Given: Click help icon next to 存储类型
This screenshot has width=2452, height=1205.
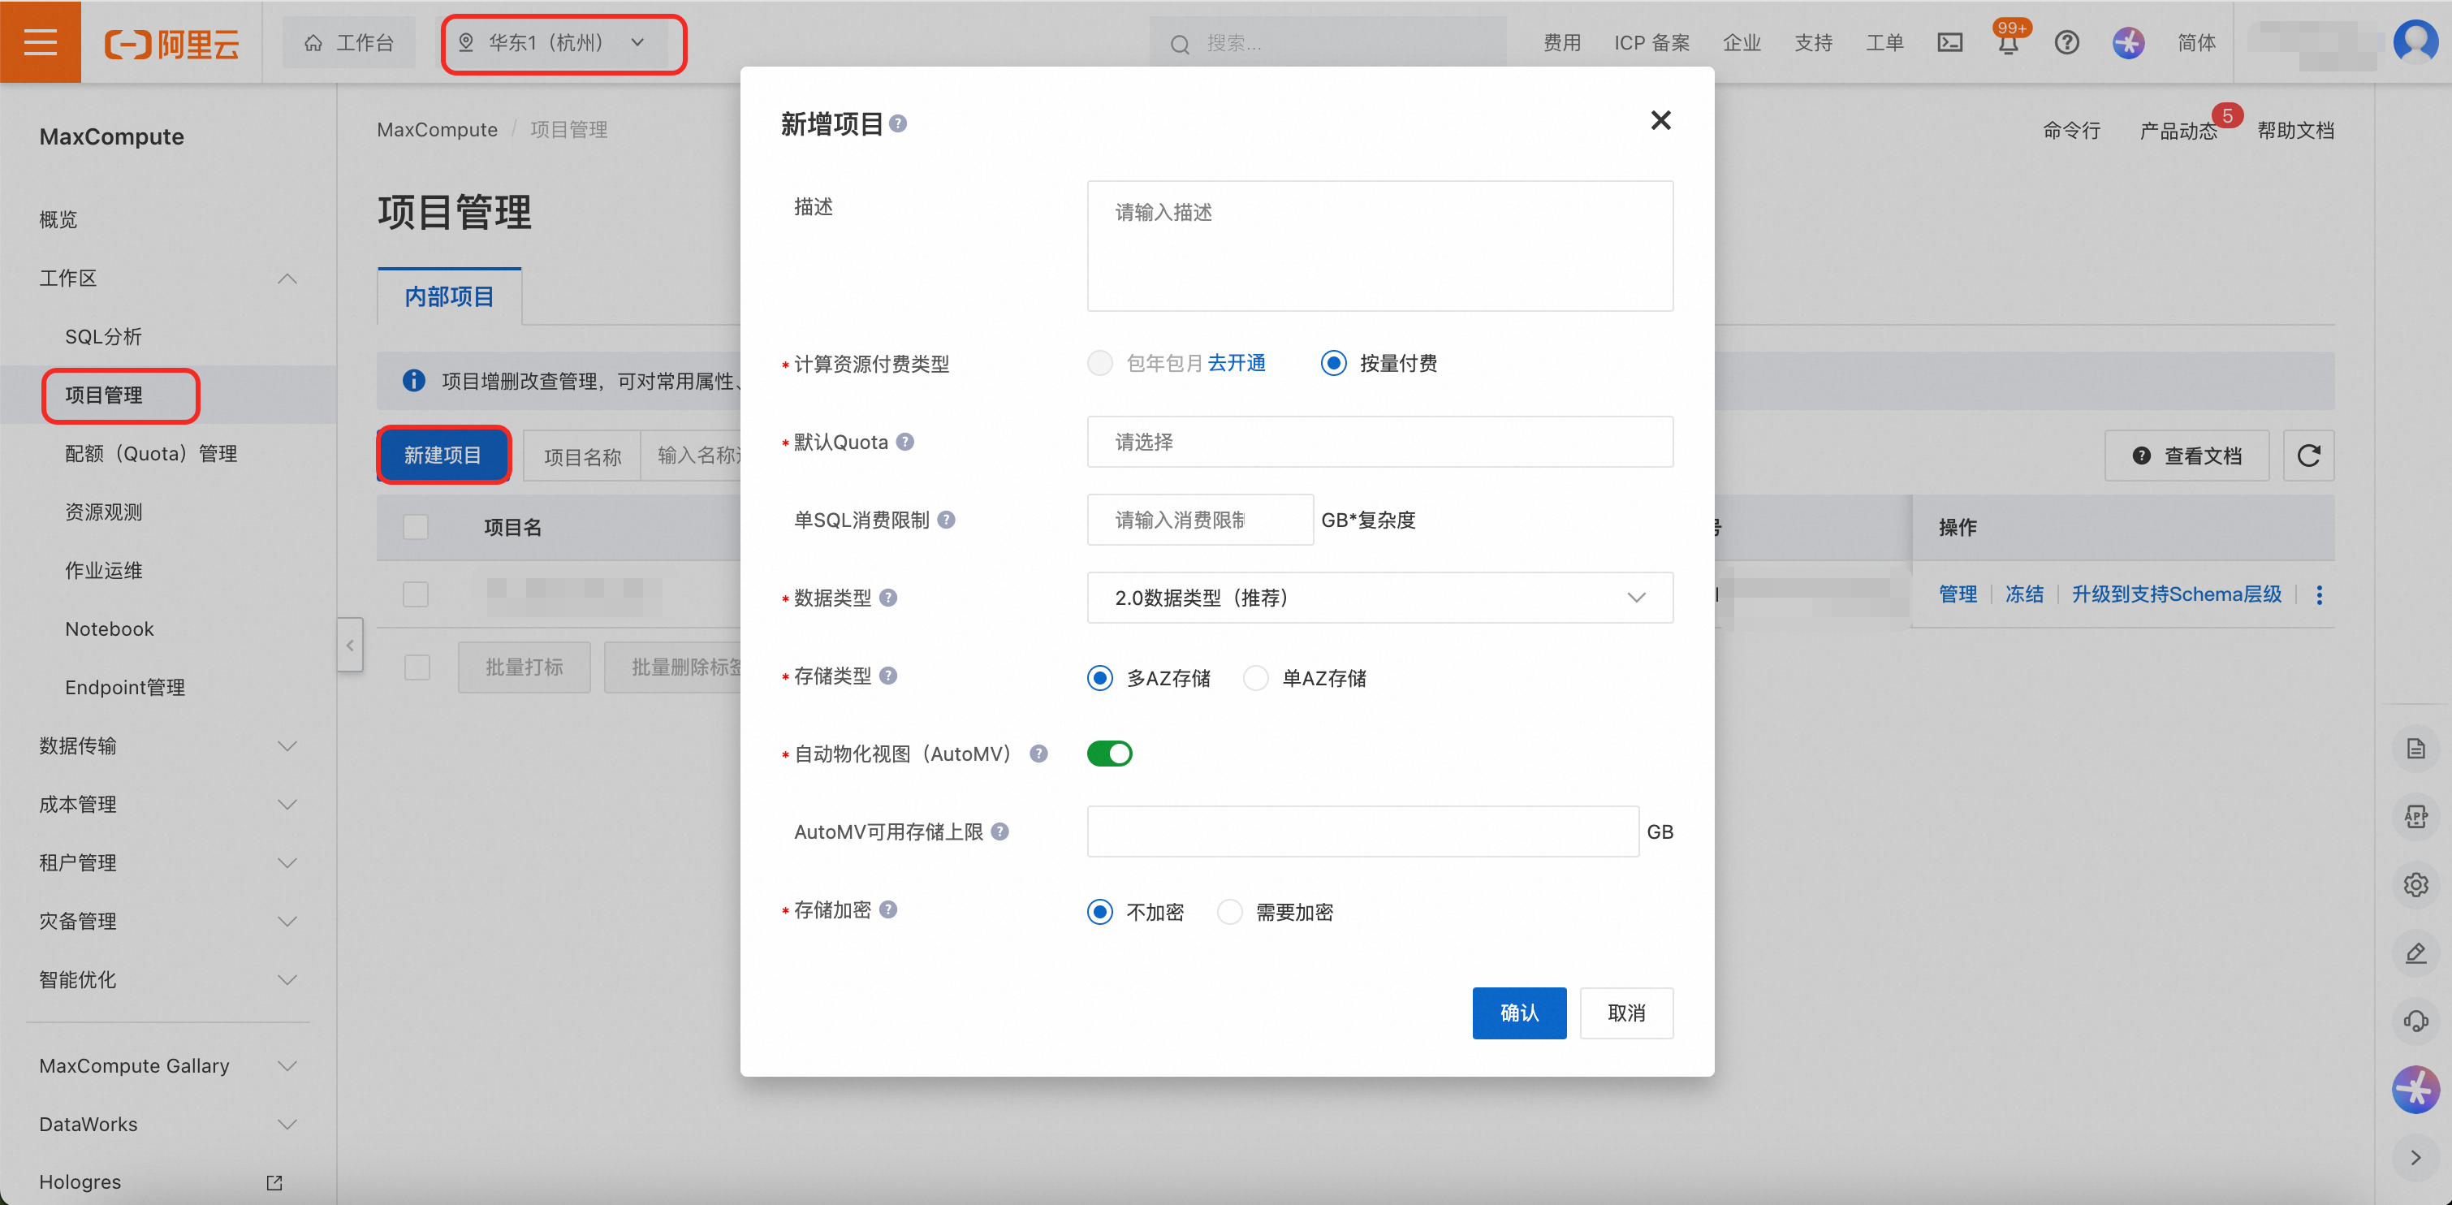Looking at the screenshot, I should [x=888, y=676].
